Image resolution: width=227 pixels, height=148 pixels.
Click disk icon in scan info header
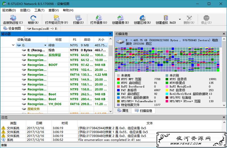click(x=120, y=42)
